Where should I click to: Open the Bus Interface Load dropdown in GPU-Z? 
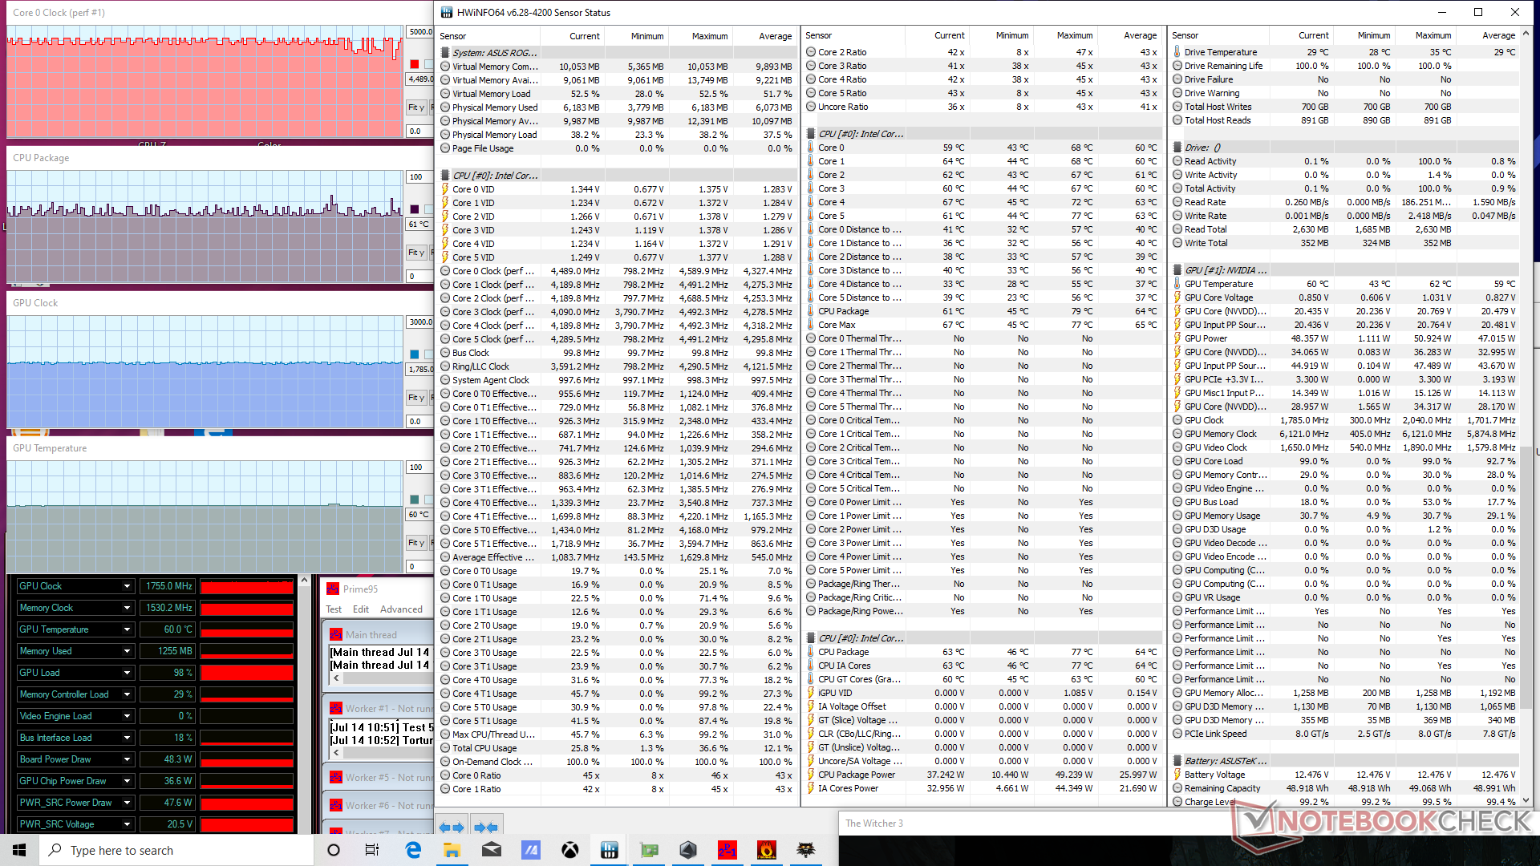tap(127, 738)
